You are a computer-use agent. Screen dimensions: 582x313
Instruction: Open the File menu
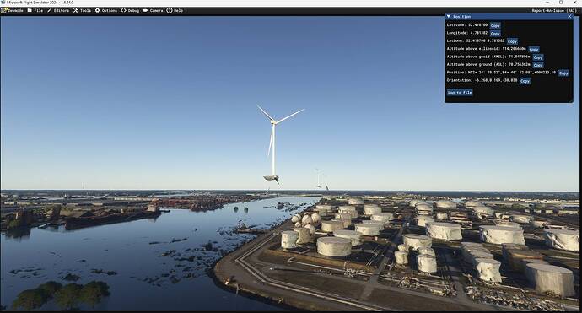pyautogui.click(x=35, y=10)
